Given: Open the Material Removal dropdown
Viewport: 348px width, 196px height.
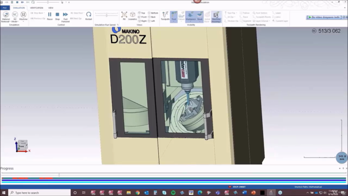Looking at the screenshot, I should (6, 17).
